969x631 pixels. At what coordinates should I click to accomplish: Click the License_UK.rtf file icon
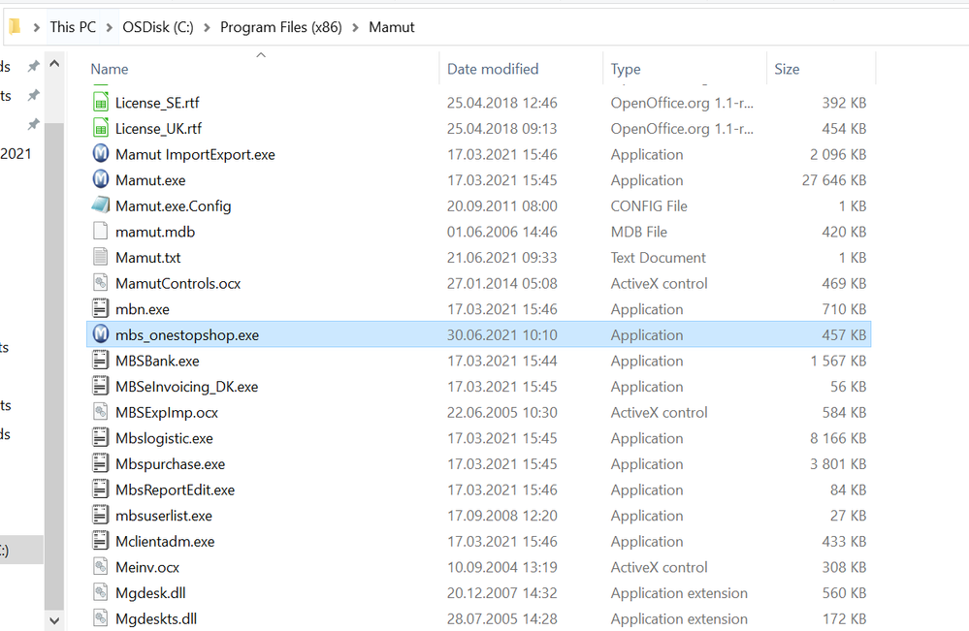click(101, 128)
